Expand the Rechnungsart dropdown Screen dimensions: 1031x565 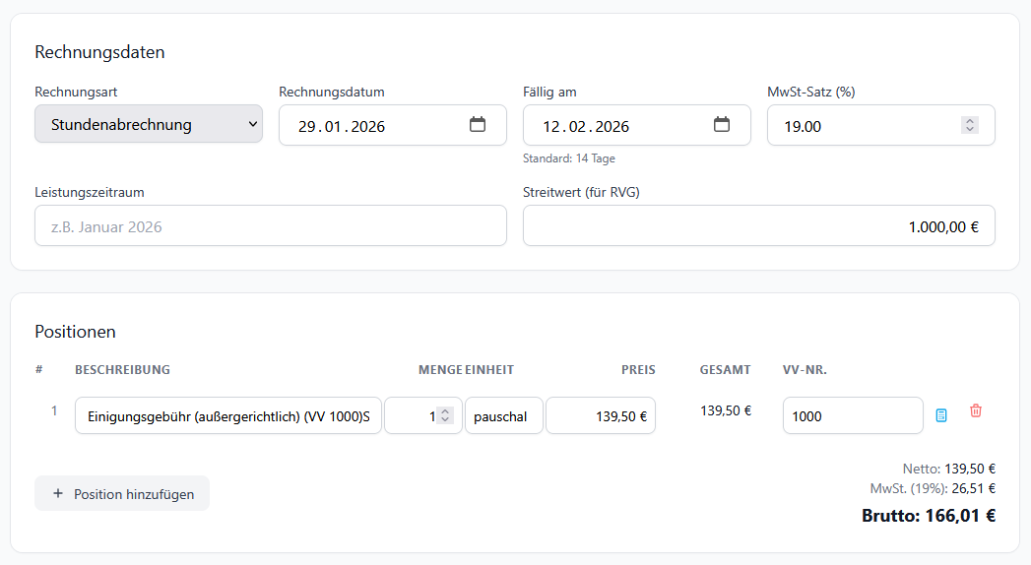[x=149, y=124]
